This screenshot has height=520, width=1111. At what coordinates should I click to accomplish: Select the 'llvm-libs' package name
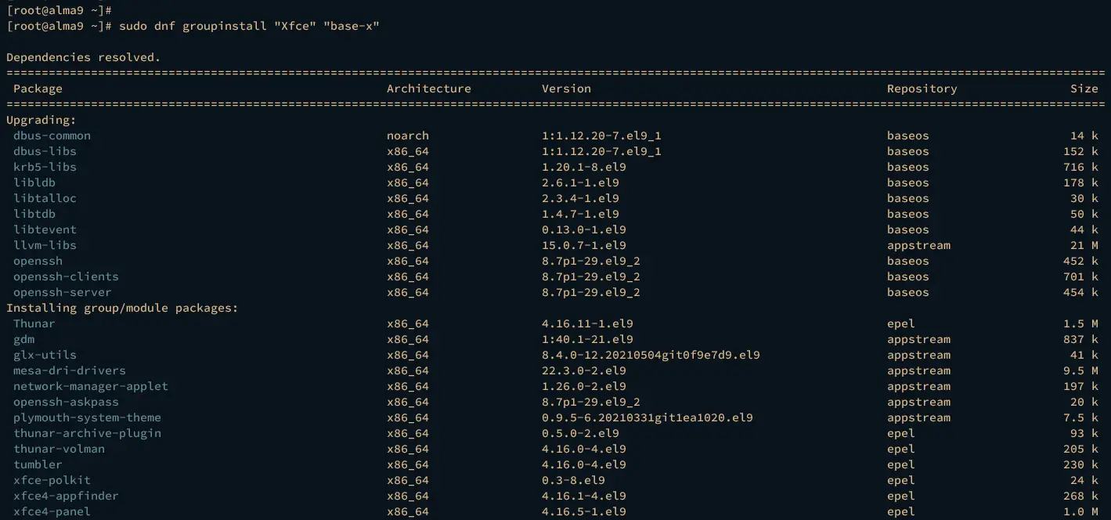click(x=45, y=245)
